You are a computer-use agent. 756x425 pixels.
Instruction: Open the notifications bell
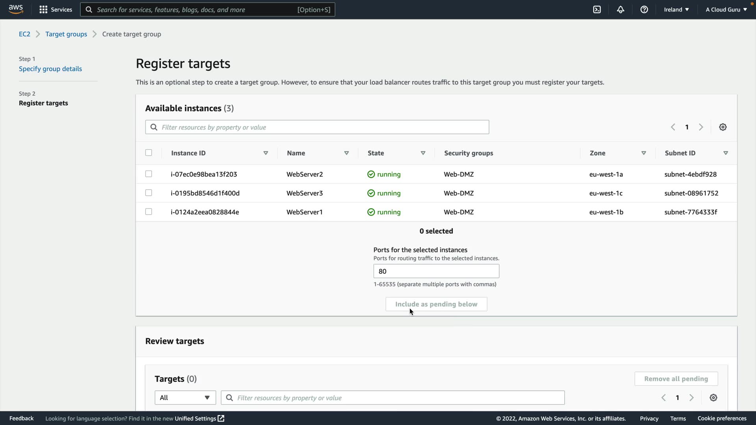[621, 9]
